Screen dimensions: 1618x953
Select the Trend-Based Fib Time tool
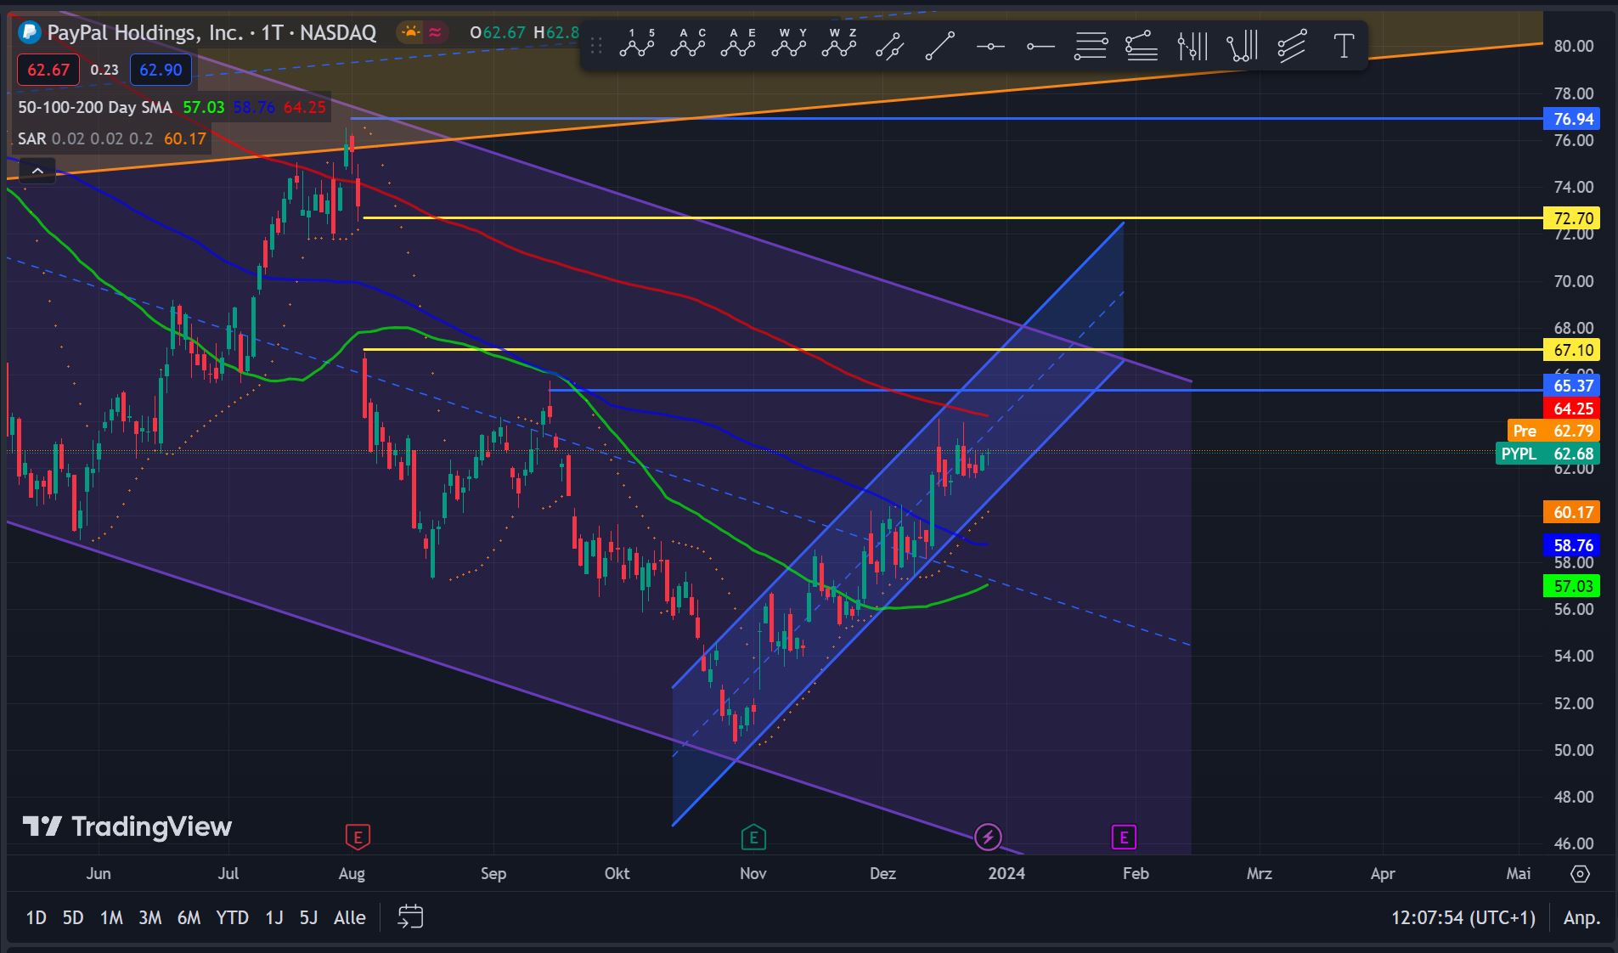pos(1243,45)
